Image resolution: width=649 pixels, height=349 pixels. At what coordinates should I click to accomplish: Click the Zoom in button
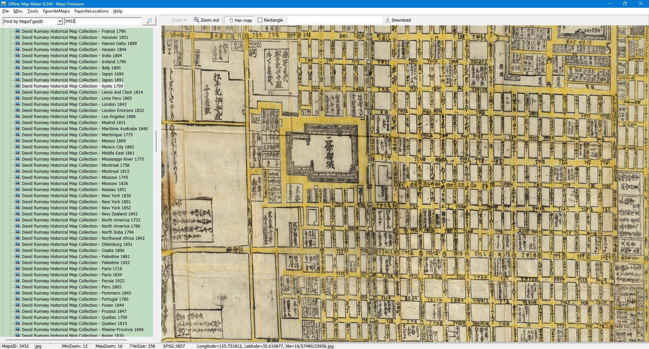point(179,20)
